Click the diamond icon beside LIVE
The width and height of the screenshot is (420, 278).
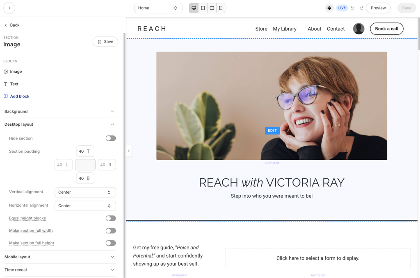(x=329, y=8)
